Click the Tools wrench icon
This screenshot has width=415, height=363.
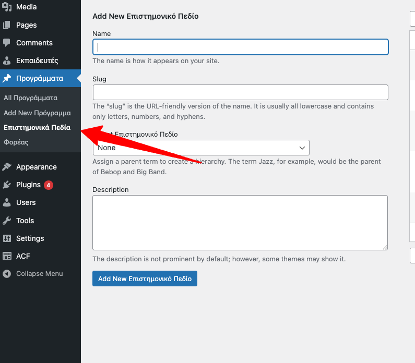click(x=7, y=221)
